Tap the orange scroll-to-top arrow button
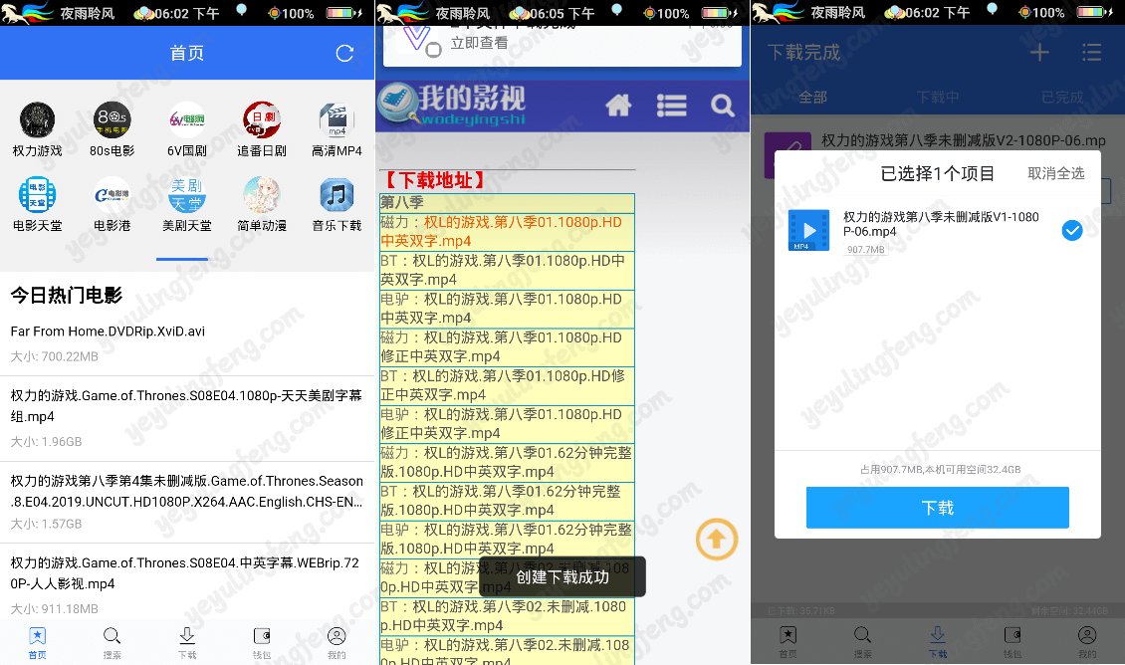The width and height of the screenshot is (1125, 665). [x=716, y=539]
